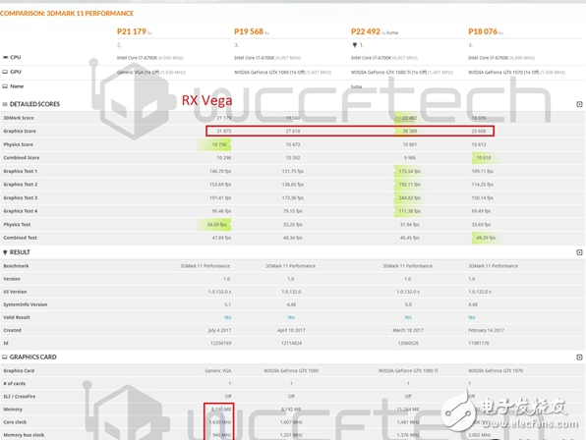This screenshot has height=440, width=586.
Task: Open the P19 568 result score
Action: click(x=249, y=31)
